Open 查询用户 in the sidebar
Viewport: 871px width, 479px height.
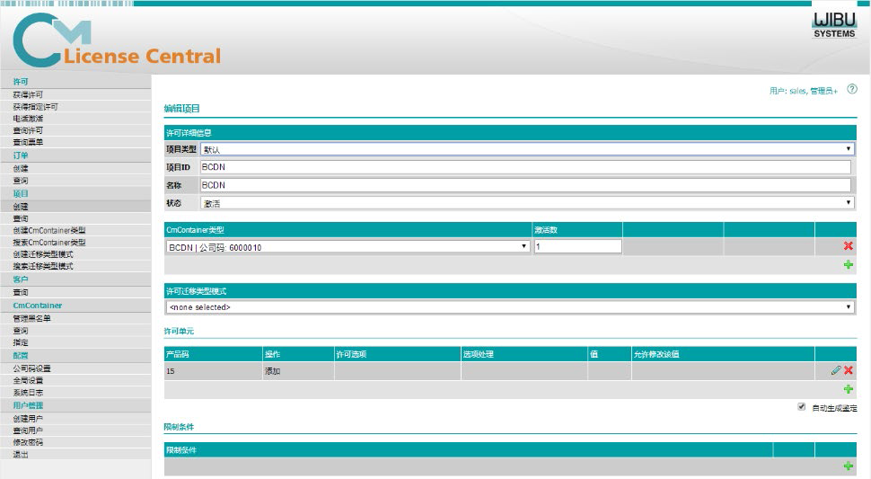tap(28, 430)
